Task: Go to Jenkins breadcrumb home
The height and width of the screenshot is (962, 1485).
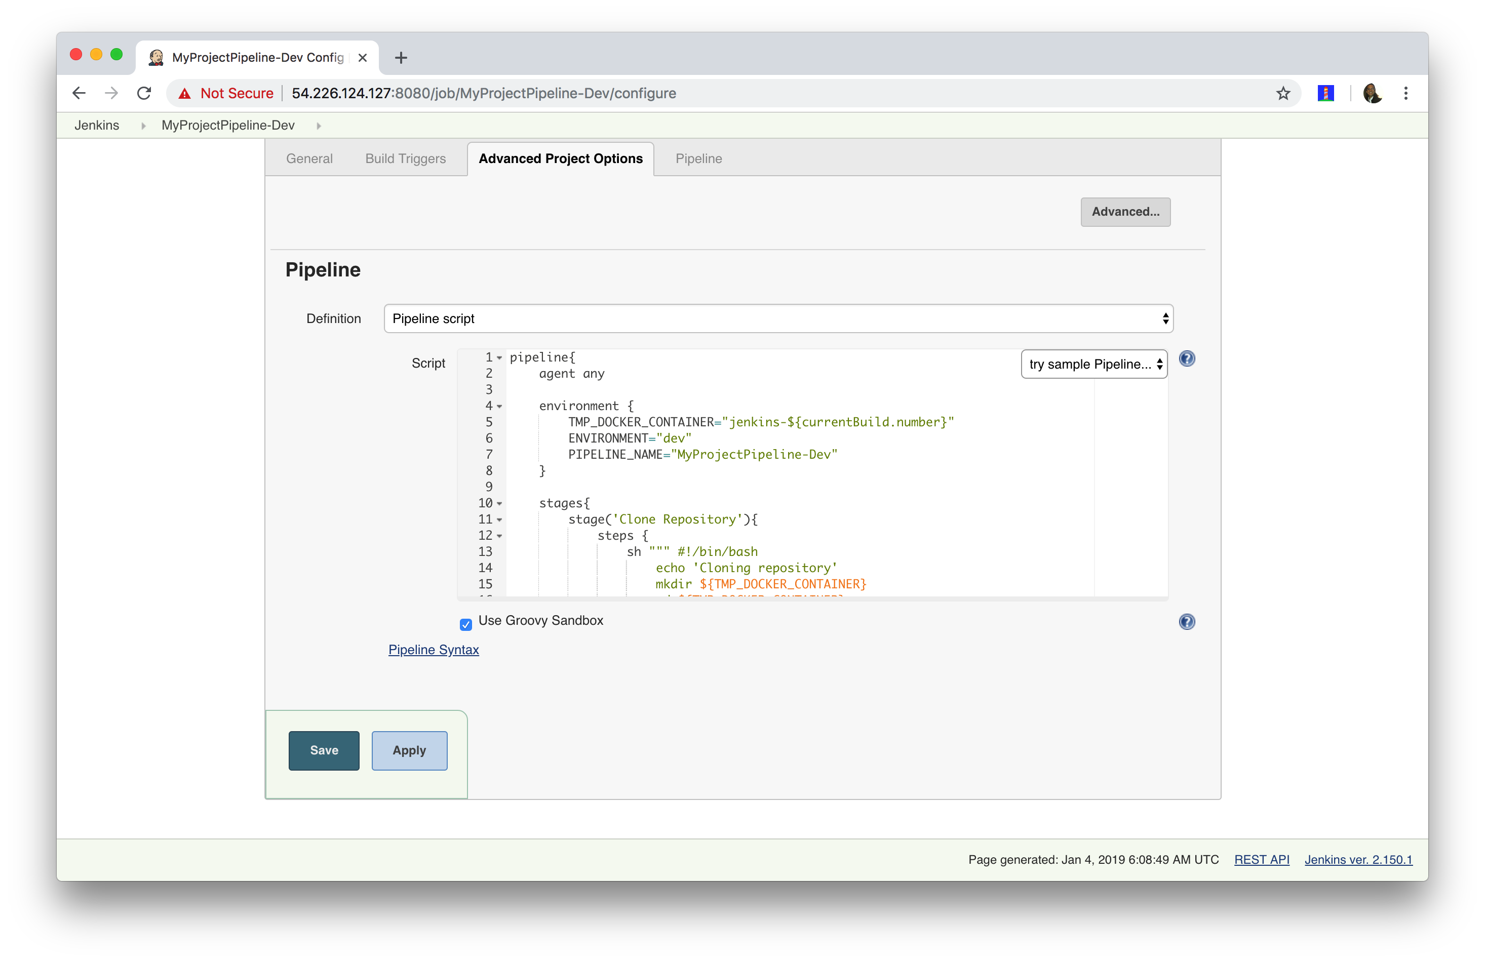Action: (x=97, y=126)
